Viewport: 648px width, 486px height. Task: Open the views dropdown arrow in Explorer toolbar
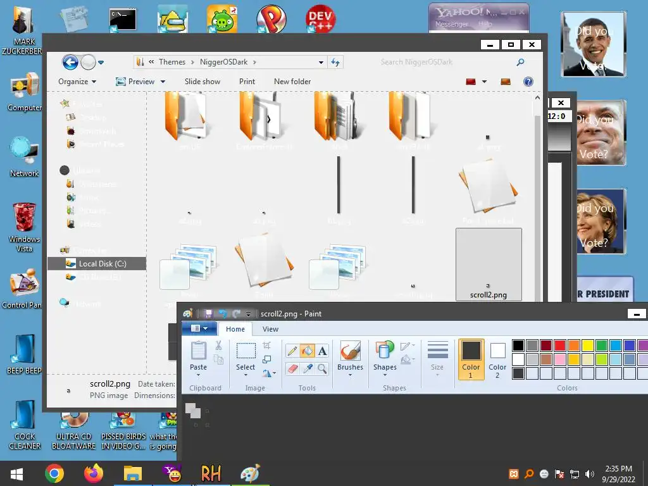[x=484, y=82]
